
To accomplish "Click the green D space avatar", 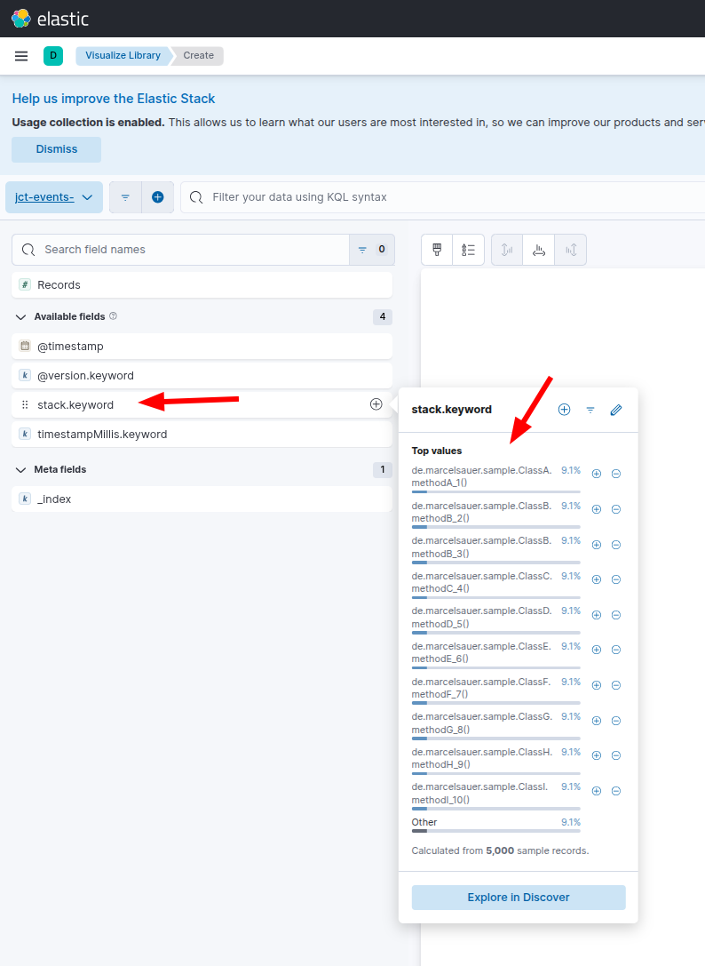I will [53, 55].
